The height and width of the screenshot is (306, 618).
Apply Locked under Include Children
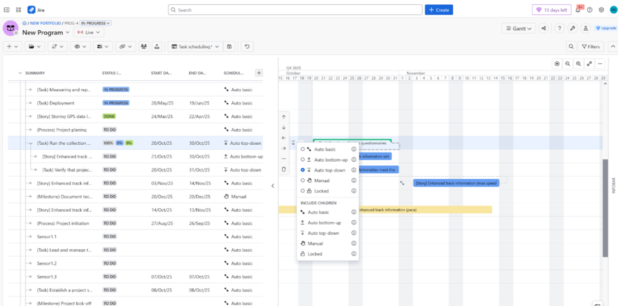click(x=315, y=254)
